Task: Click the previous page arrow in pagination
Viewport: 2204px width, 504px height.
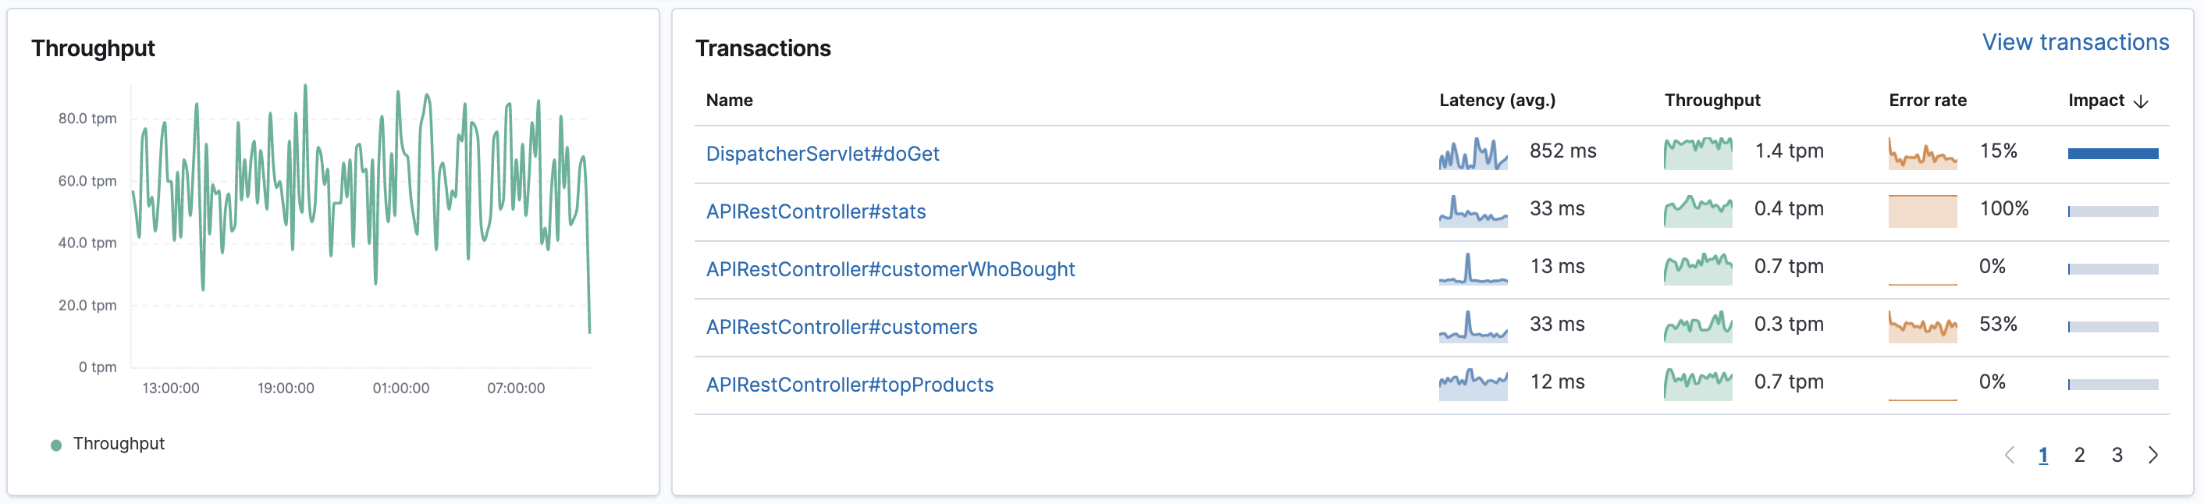Action: (x=2009, y=455)
